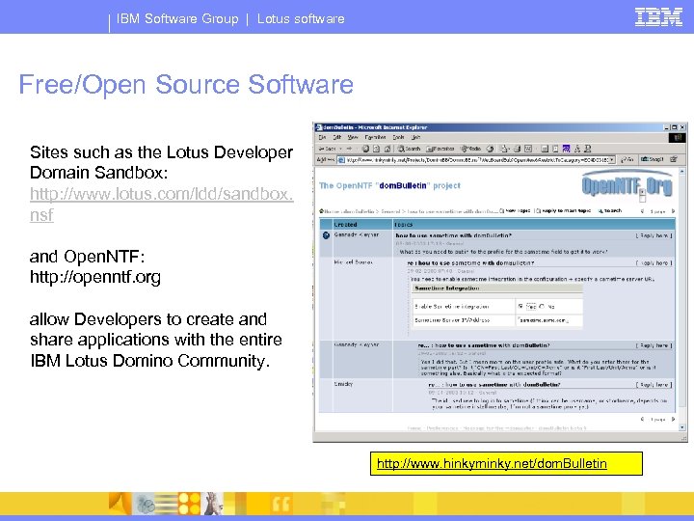The width and height of the screenshot is (694, 521).
Task: Open the Media pane in IE toolbar
Action: (471, 149)
